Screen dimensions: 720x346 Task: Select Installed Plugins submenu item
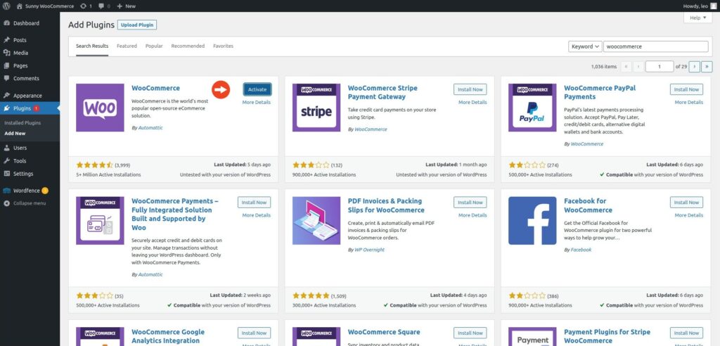[x=22, y=123]
